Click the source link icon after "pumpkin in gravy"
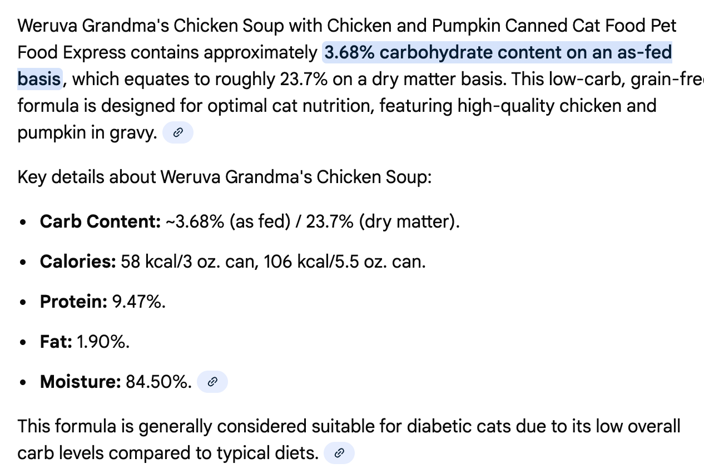The height and width of the screenshot is (473, 704). (178, 133)
